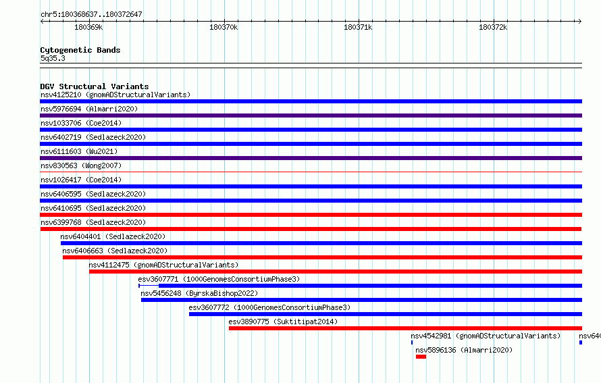Click the 180371k ruler label

[358, 27]
